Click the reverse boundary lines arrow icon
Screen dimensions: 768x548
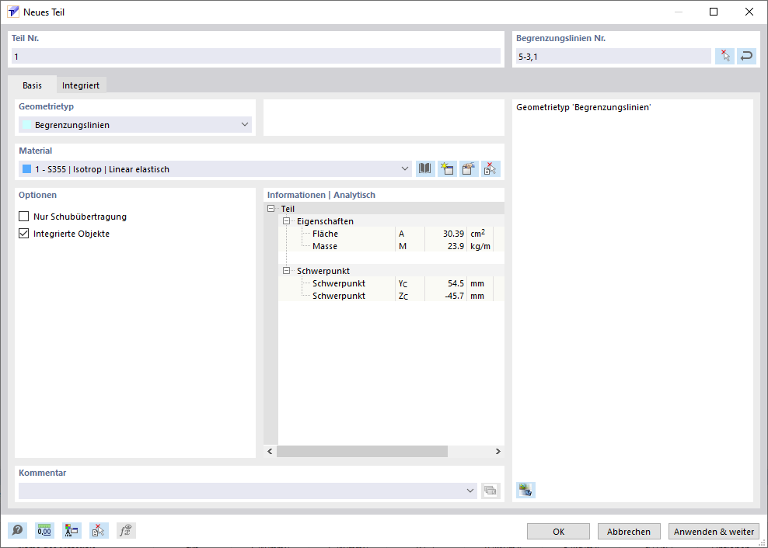point(746,56)
